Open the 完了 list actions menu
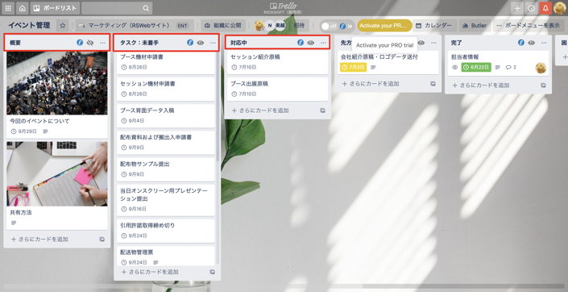 pos(544,43)
